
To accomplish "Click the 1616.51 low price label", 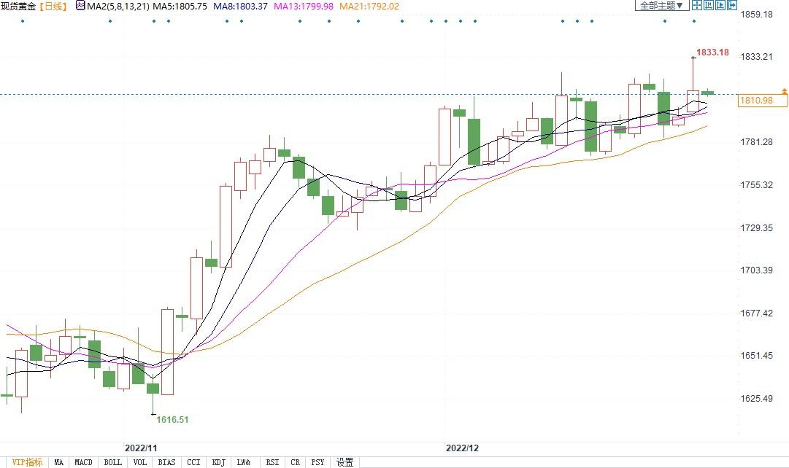I will (x=172, y=420).
